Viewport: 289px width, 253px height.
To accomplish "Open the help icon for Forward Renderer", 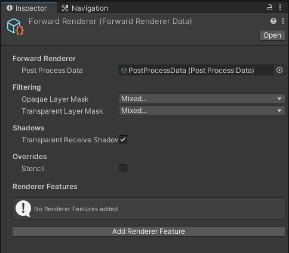I will pyautogui.click(x=273, y=21).
